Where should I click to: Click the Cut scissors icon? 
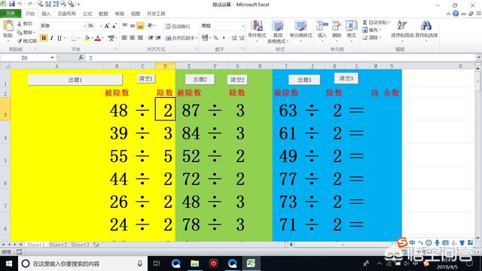(x=20, y=24)
